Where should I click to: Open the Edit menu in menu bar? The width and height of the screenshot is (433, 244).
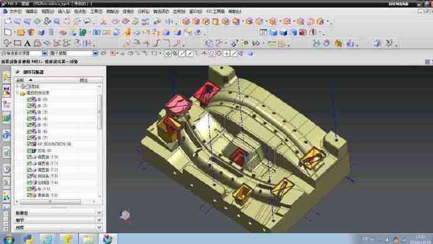click(x=31, y=11)
